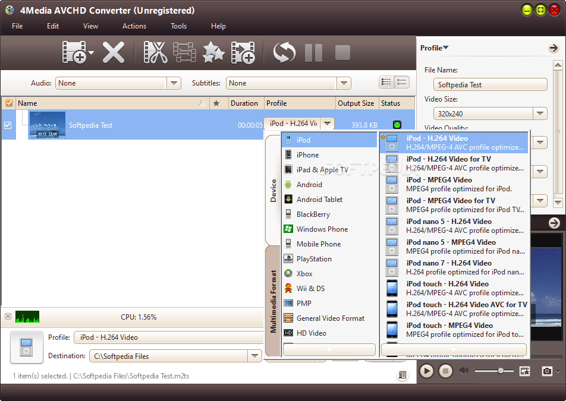The width and height of the screenshot is (566, 401).
Task: Open the Tools menu
Action: point(179,26)
